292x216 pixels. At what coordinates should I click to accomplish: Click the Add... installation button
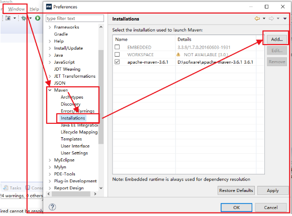click(277, 40)
